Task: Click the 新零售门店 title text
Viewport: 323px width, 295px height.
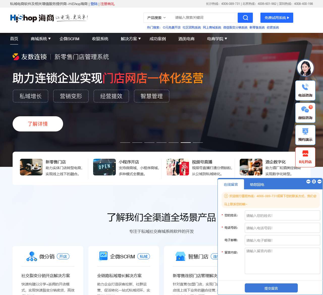Action: (56, 162)
